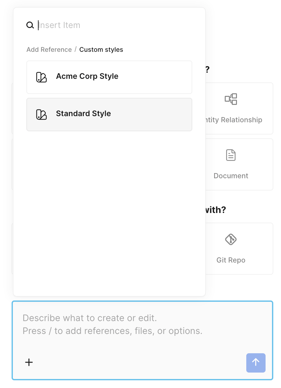
Task: Click the Acme Corp Style palette icon
Action: tap(41, 77)
